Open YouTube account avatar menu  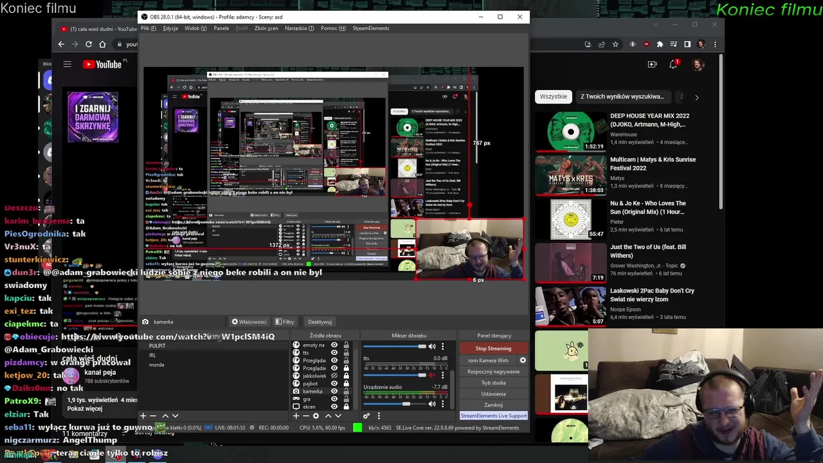[x=698, y=64]
